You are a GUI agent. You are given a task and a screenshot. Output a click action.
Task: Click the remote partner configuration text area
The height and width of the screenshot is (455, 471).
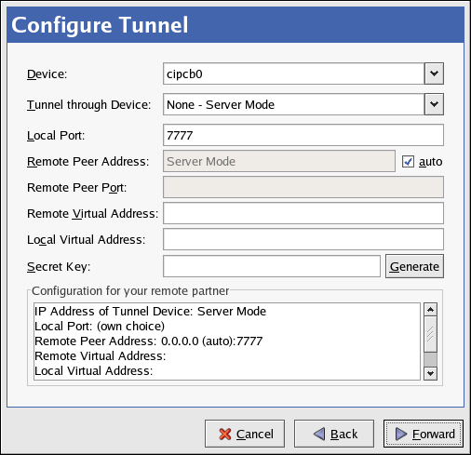coord(227,341)
